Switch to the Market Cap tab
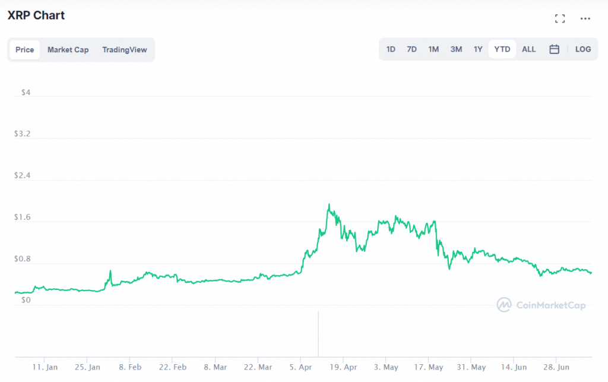 point(68,50)
